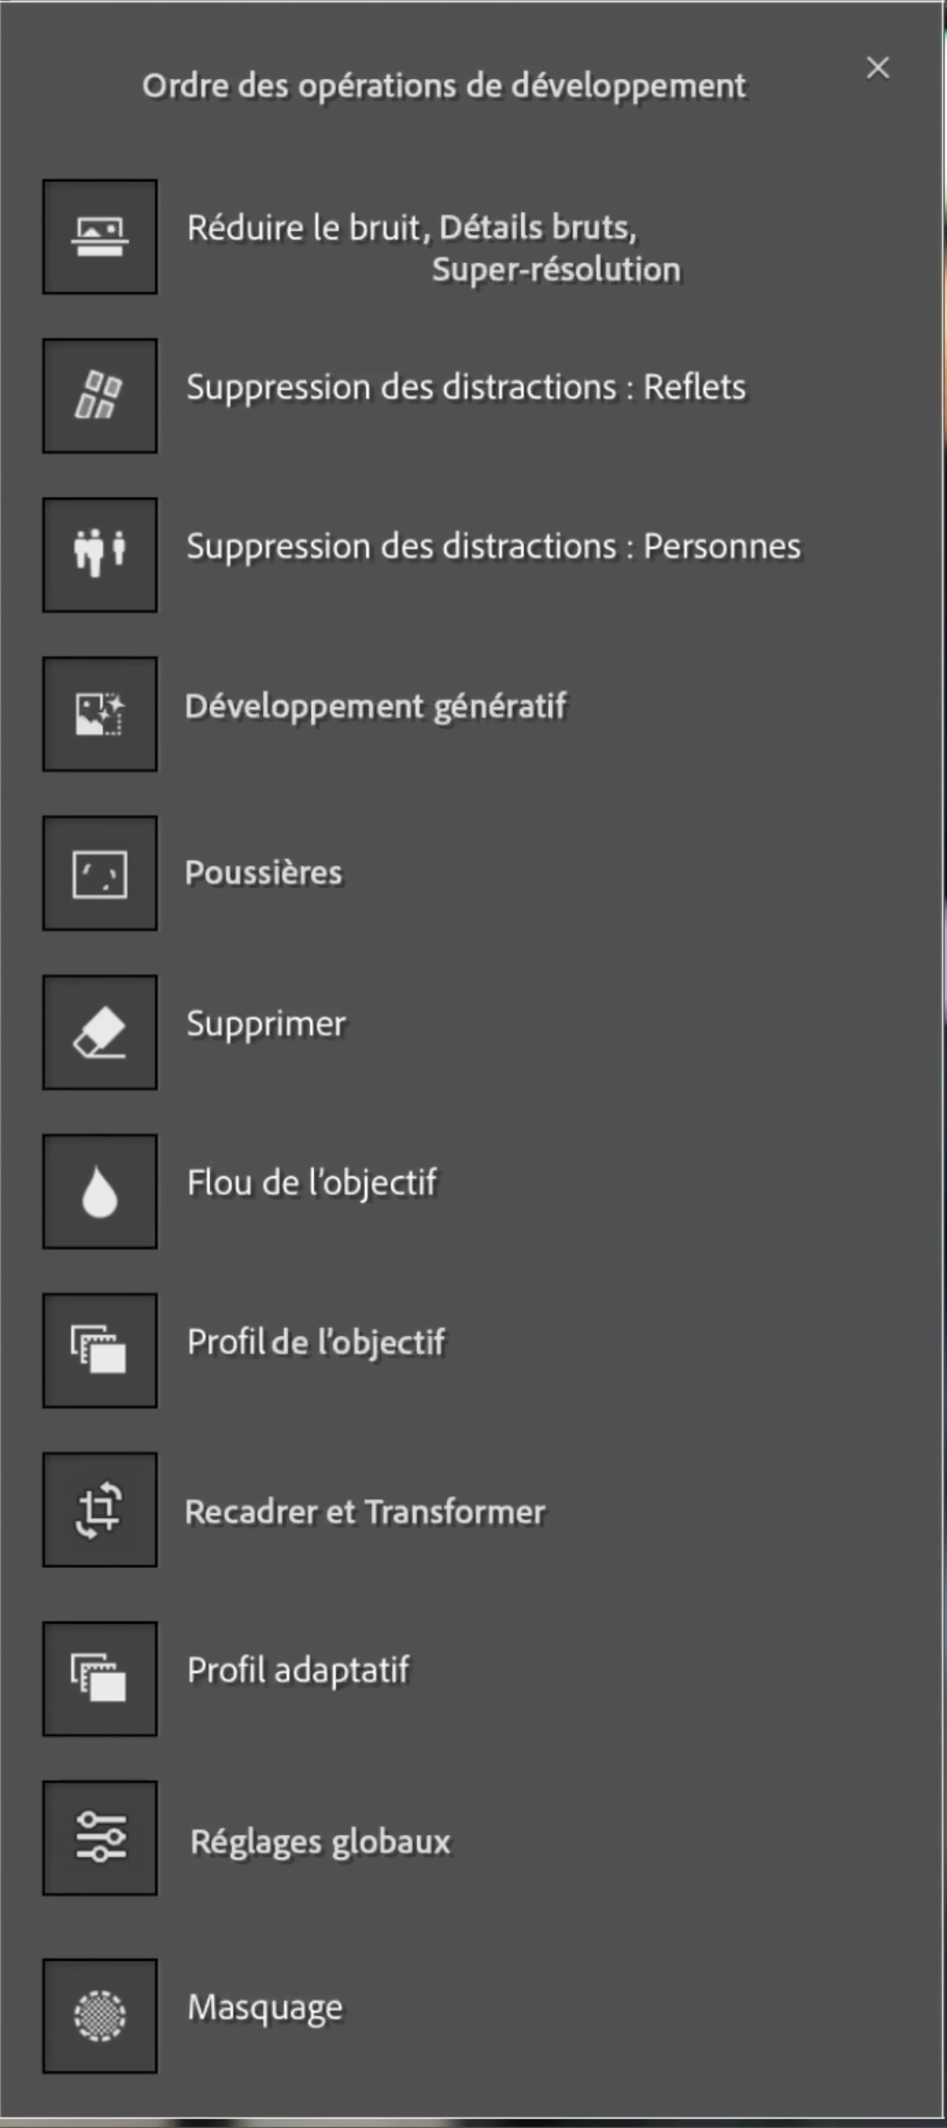
Task: Click the Personnes removal icon
Action: pos(100,555)
